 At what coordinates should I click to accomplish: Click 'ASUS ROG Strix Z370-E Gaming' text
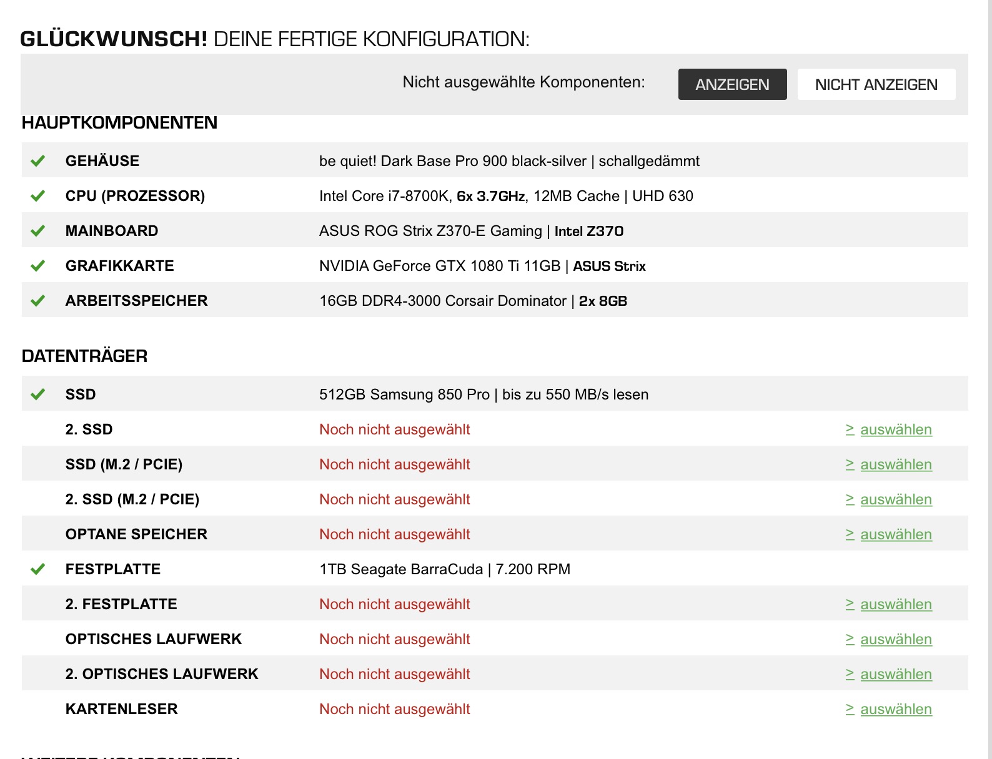click(430, 231)
